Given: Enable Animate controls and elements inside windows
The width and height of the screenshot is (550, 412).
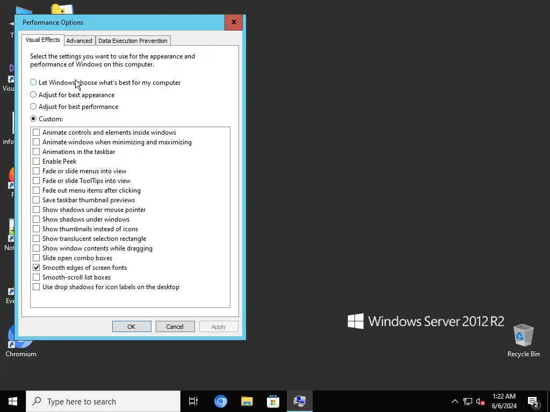Looking at the screenshot, I should point(36,133).
